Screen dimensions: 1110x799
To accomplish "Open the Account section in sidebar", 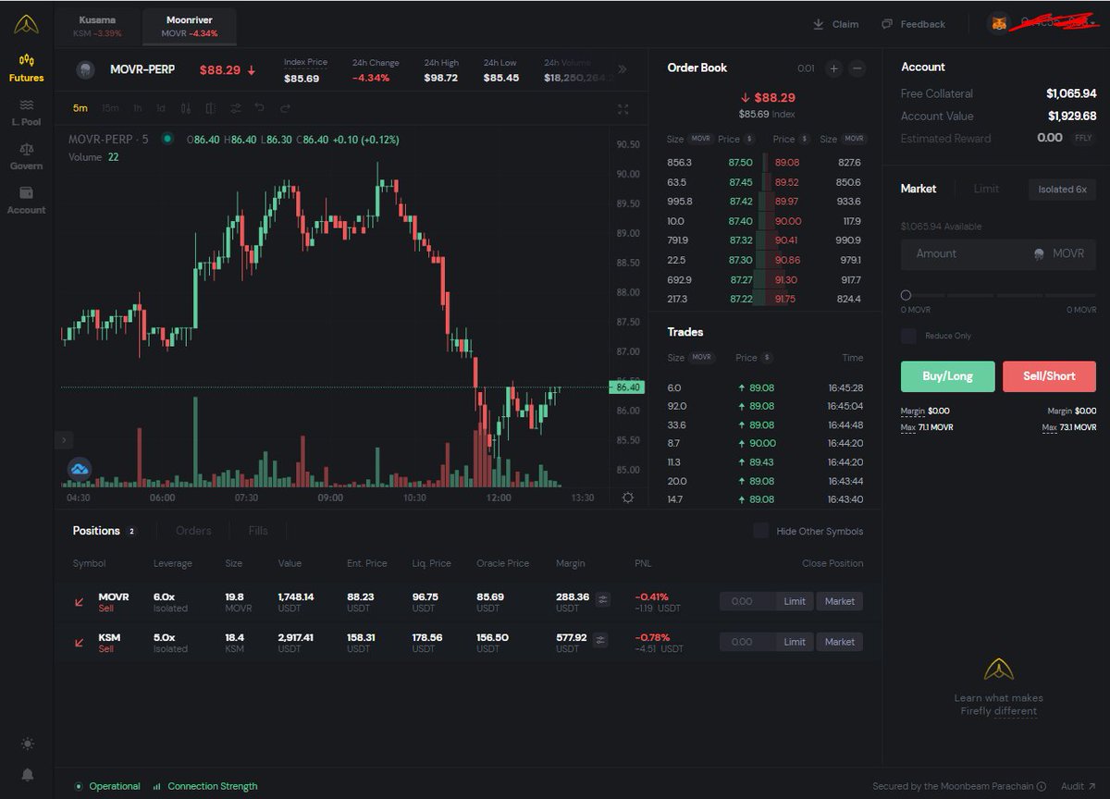I will point(26,201).
